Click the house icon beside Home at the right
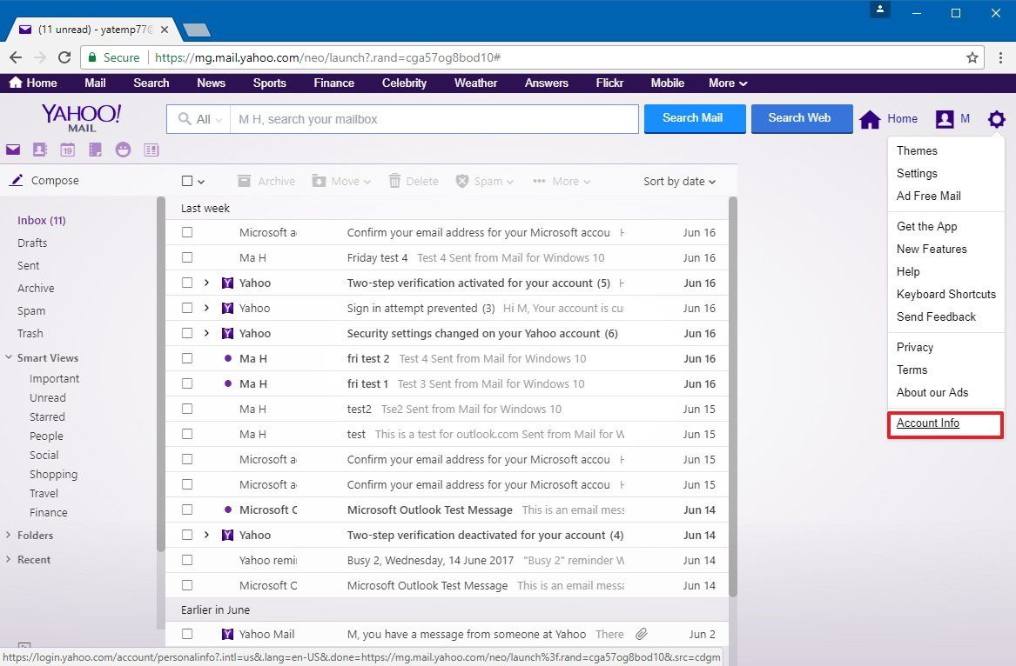This screenshot has width=1016, height=666. pyautogui.click(x=871, y=119)
